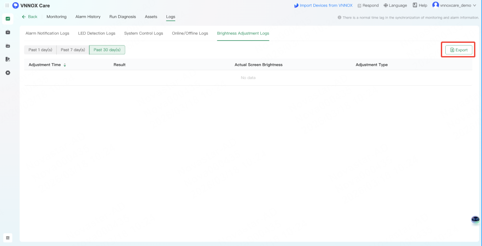Go back using the Back arrow

tap(30, 17)
